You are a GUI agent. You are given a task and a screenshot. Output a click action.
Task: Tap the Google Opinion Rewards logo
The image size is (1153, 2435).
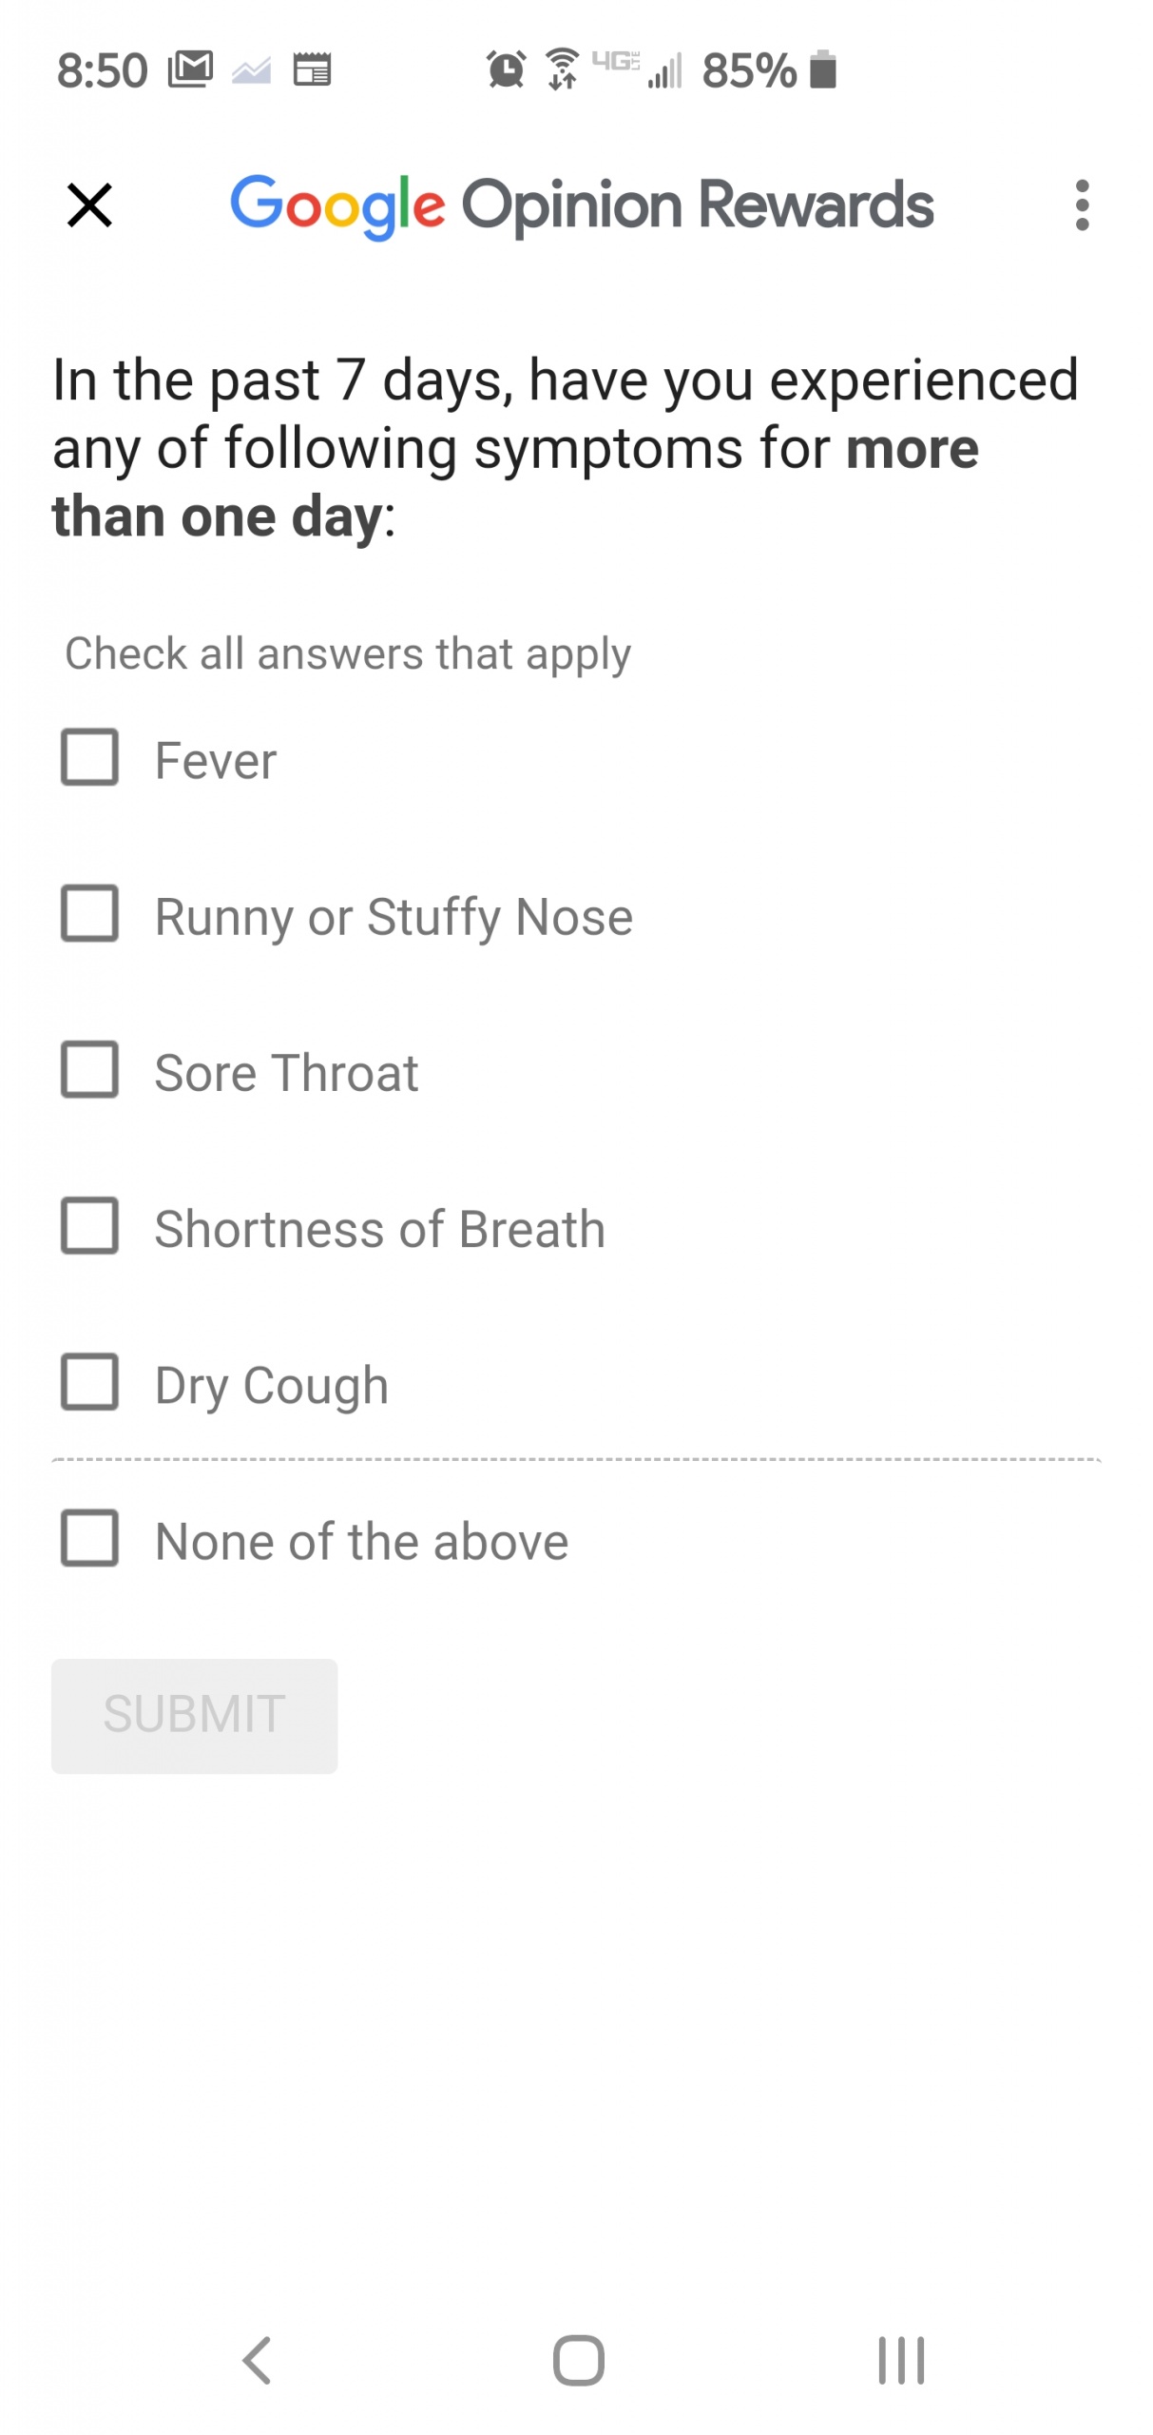582,206
